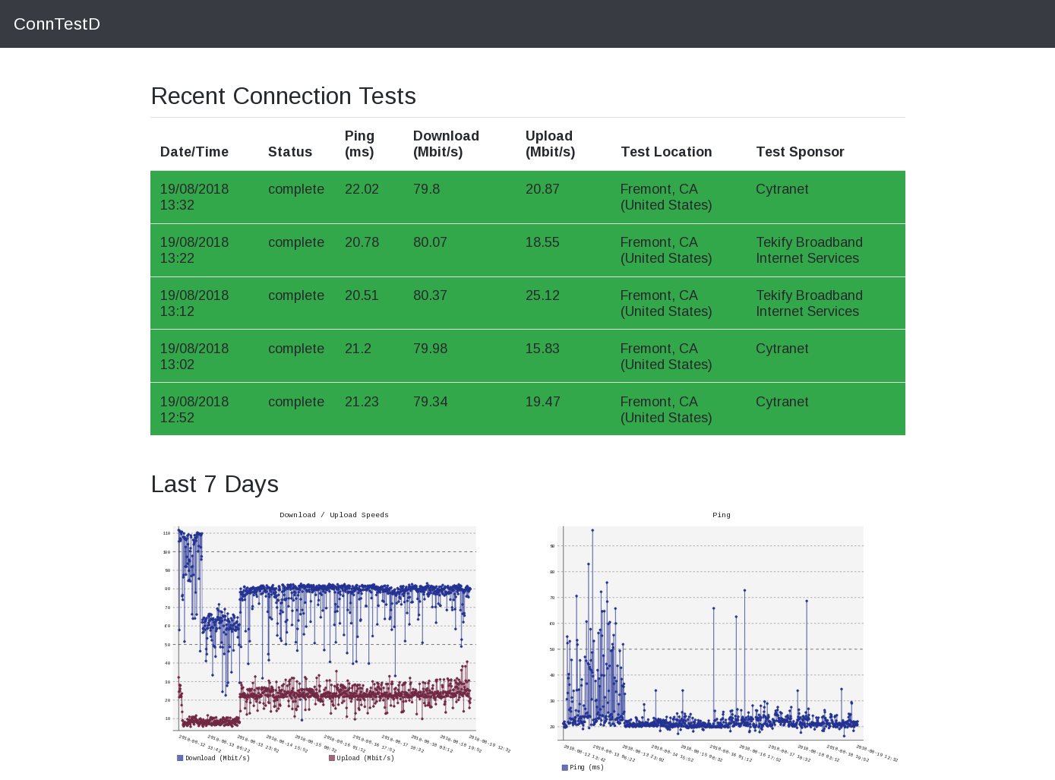The image size is (1055, 780).
Task: Click the "Ping" chart title
Action: click(x=722, y=515)
